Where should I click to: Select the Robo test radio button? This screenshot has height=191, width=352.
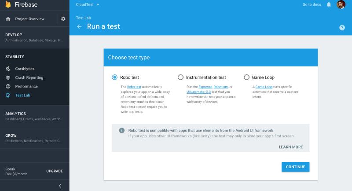tap(114, 77)
